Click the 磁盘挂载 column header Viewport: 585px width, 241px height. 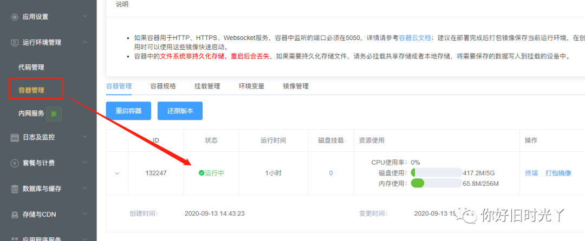330,140
